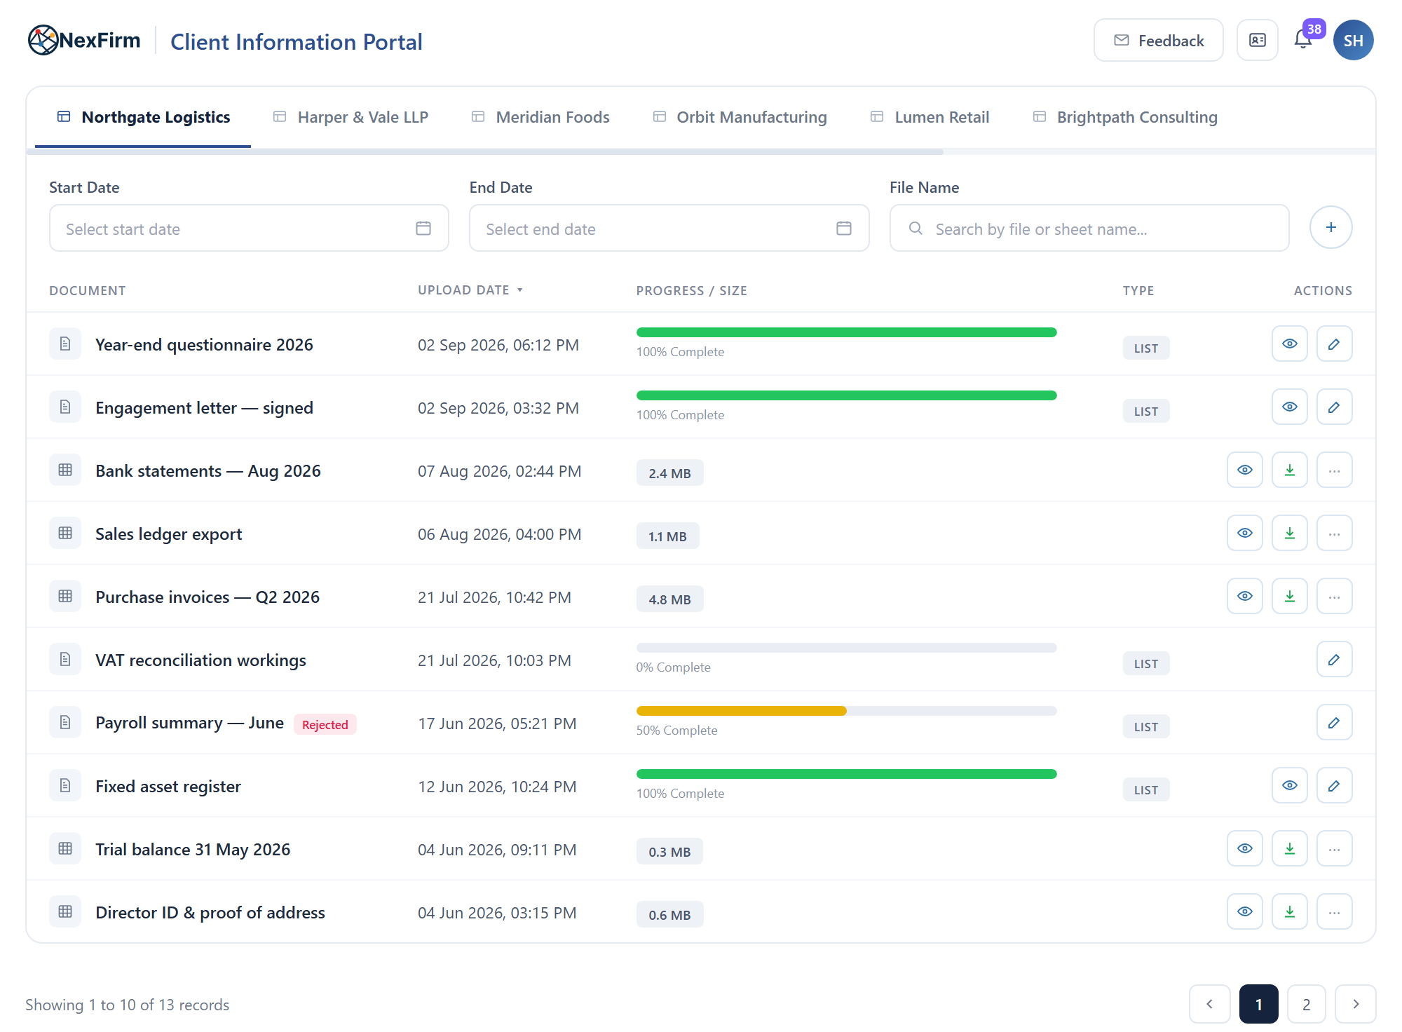1402x1032 pixels.
Task: Click the file name search field
Action: pos(1089,228)
